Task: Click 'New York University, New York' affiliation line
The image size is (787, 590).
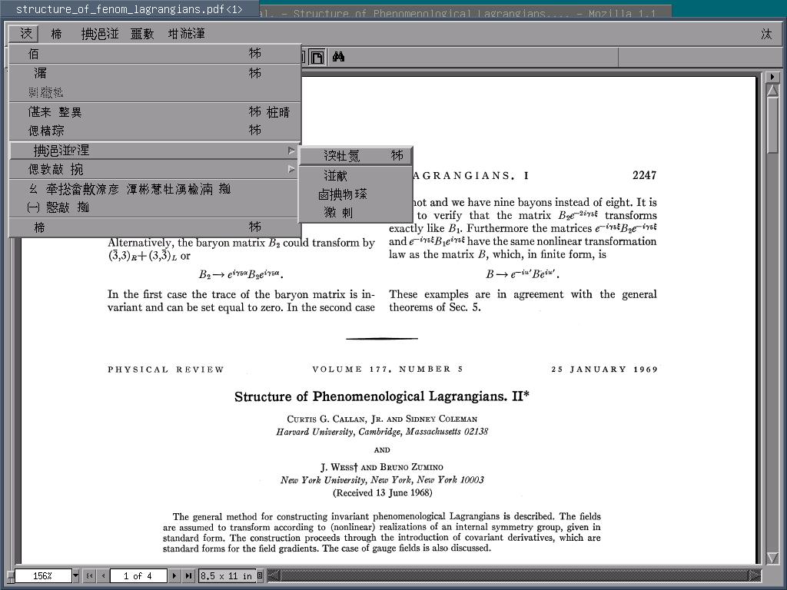Action: point(382,479)
